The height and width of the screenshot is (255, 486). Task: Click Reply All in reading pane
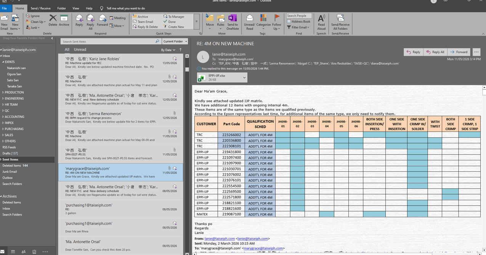(x=435, y=52)
